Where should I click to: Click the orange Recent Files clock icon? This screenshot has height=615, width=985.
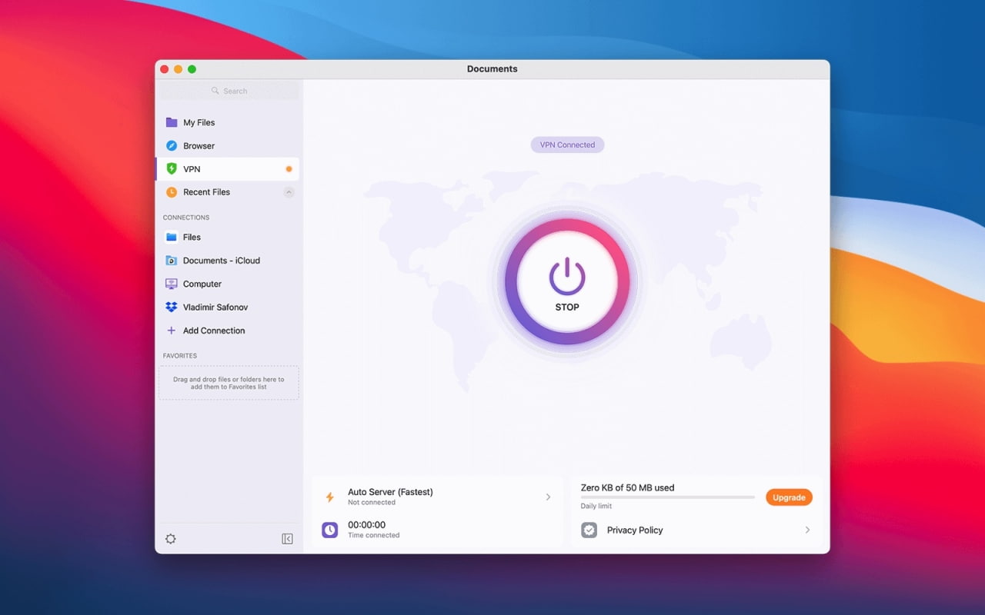[172, 192]
